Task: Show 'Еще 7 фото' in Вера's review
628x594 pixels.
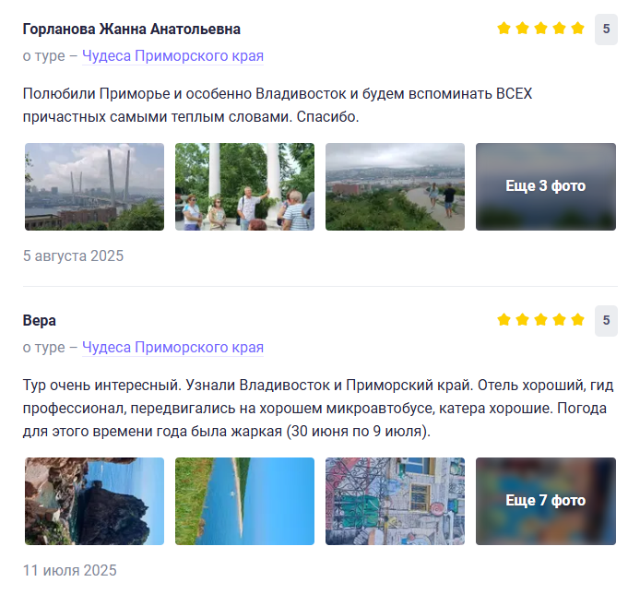Action: coord(545,501)
